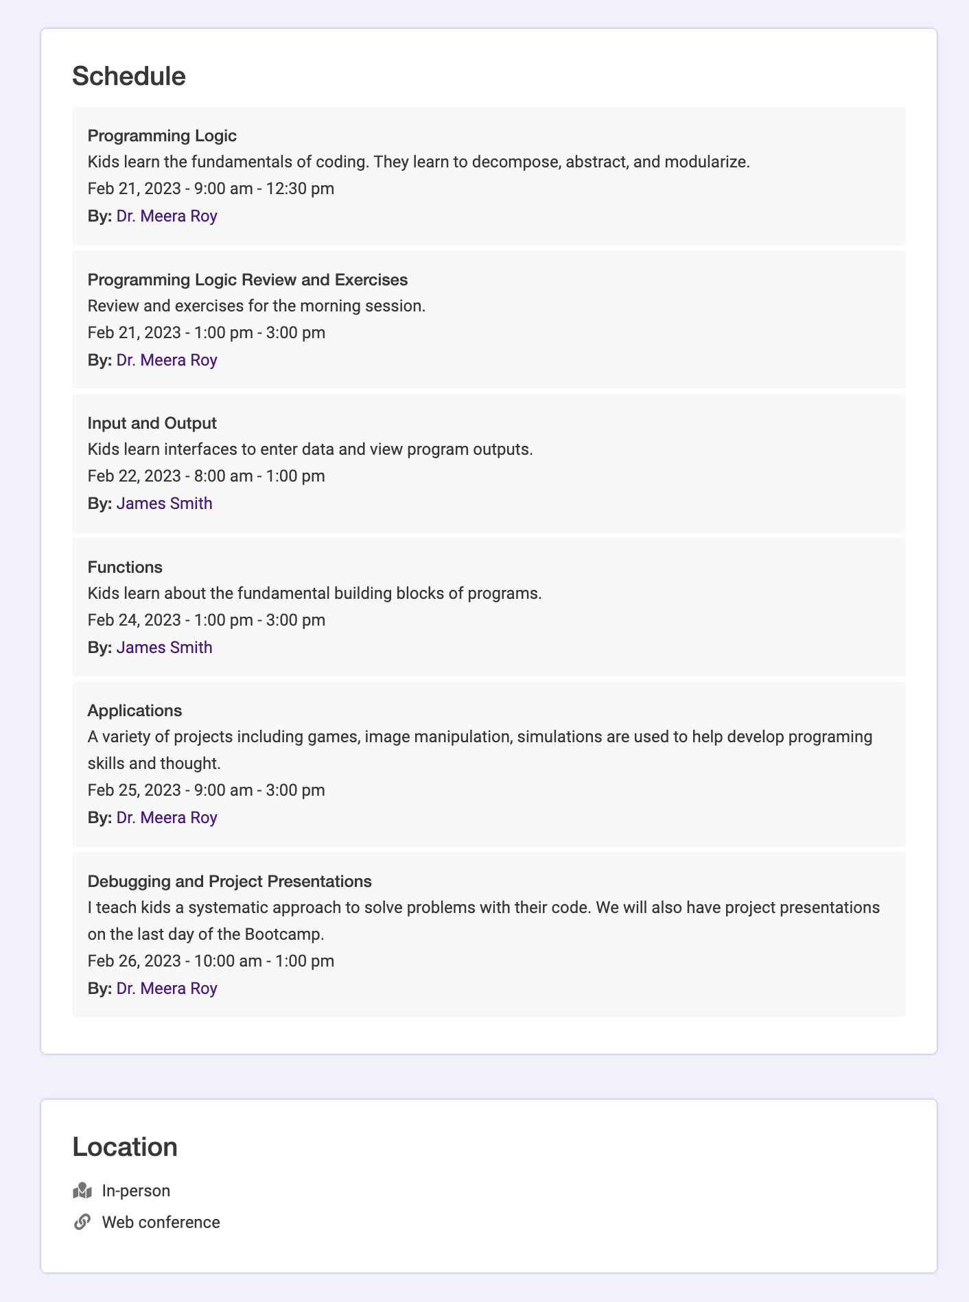Viewport: 969px width, 1302px height.
Task: Select the Input and Output session card
Action: tap(488, 463)
